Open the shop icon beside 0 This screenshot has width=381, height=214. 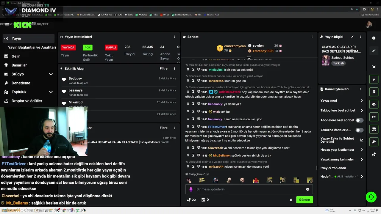(x=203, y=200)
